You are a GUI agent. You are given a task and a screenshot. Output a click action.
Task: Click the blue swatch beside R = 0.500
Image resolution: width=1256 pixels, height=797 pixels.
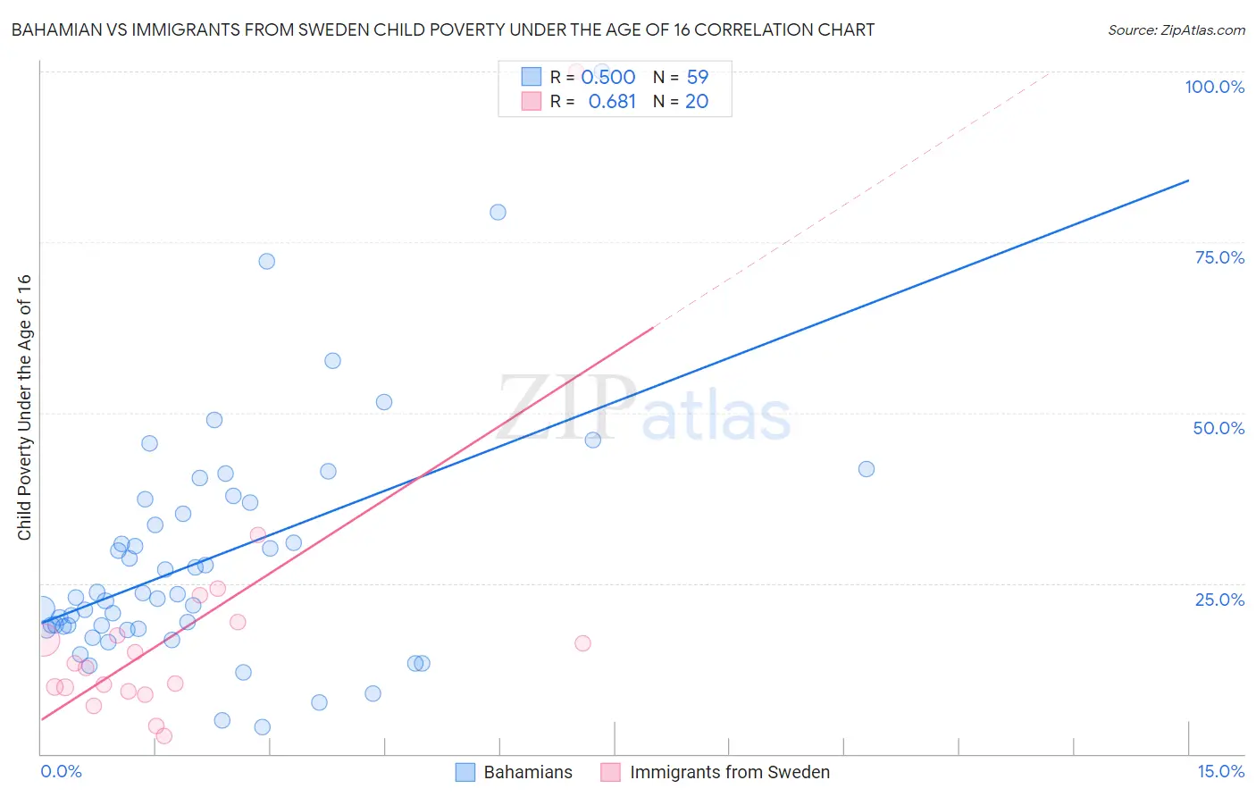click(532, 77)
